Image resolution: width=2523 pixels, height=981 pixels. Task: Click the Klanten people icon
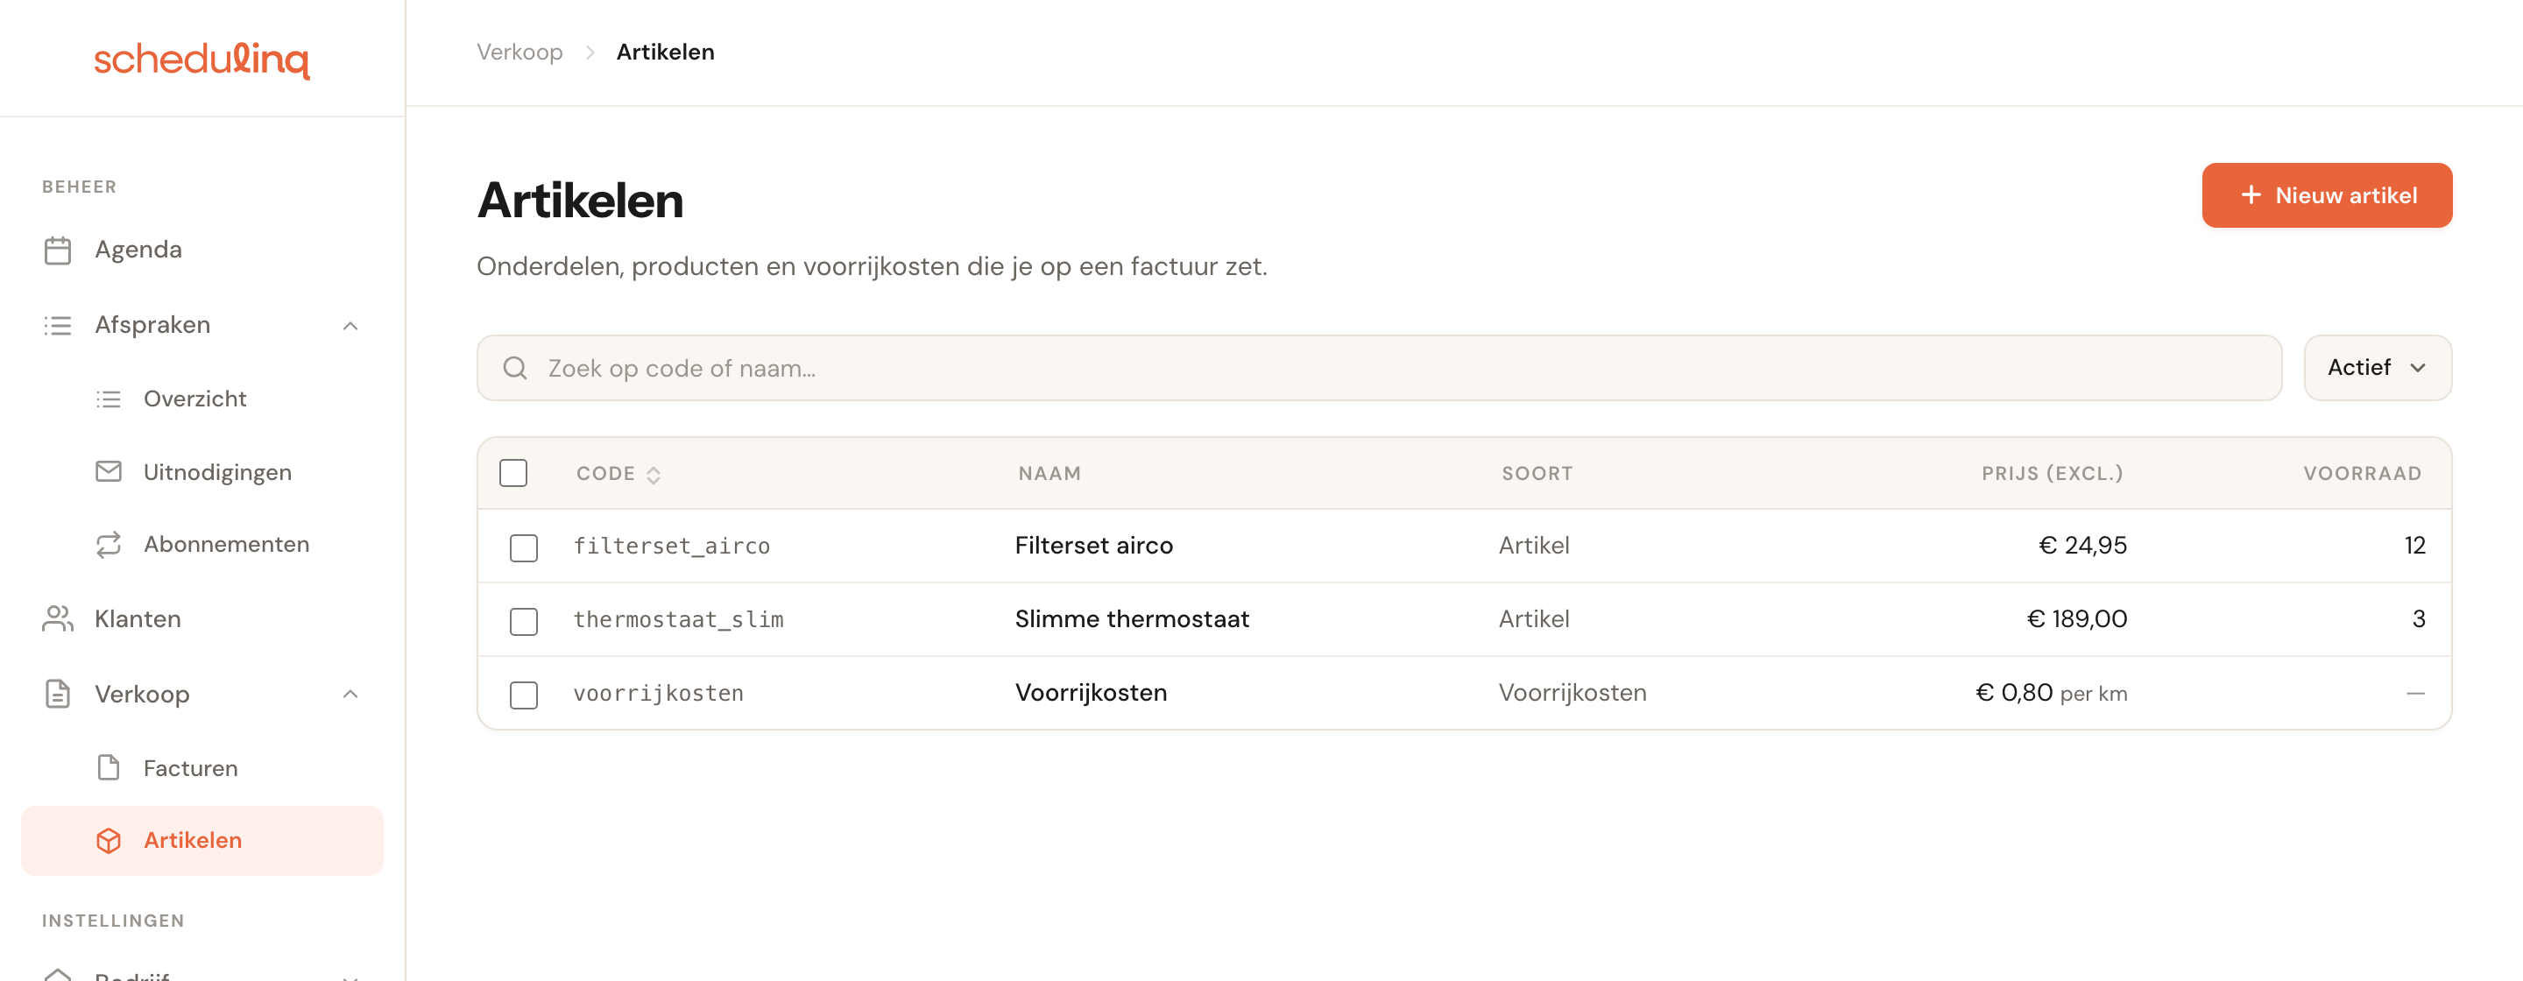point(58,618)
